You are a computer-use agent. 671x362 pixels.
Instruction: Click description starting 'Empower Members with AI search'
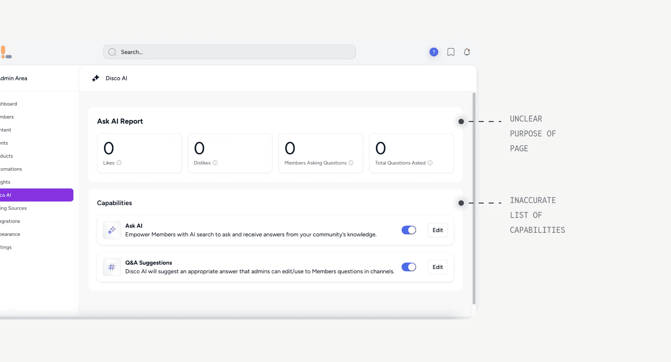coord(251,235)
